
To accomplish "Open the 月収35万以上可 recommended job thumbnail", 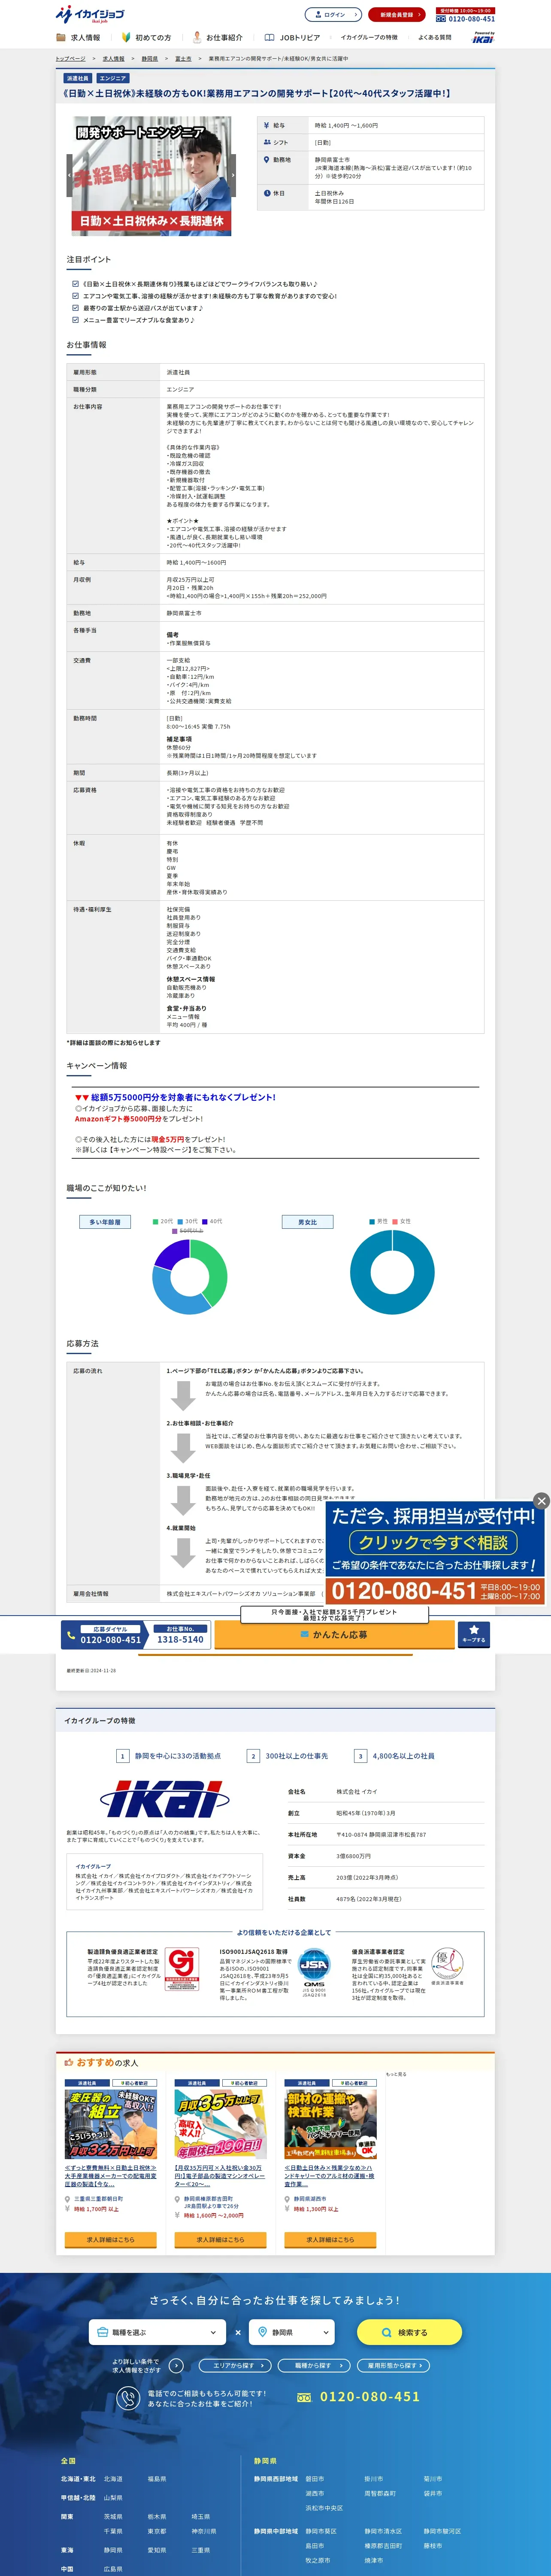I will click(220, 2124).
